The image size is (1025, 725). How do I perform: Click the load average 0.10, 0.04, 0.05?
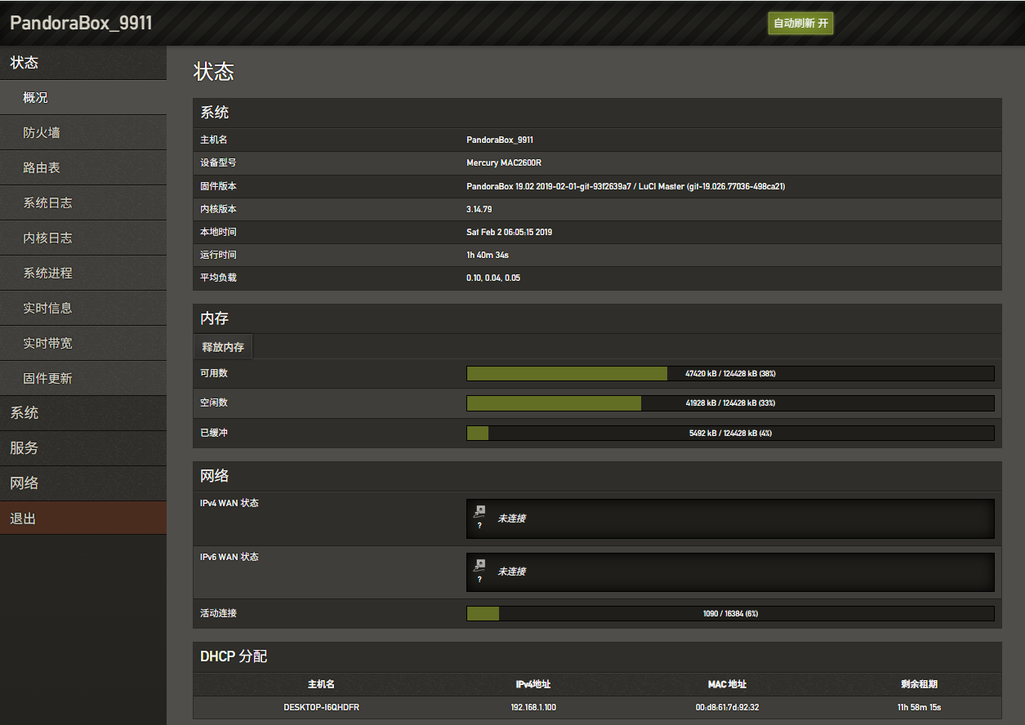[x=493, y=278]
